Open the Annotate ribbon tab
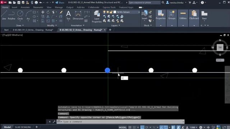The height and width of the screenshot is (129, 230). [x=25, y=7]
